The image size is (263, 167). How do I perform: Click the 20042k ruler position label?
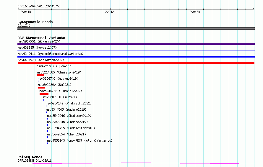pyautogui.click(x=110, y=12)
